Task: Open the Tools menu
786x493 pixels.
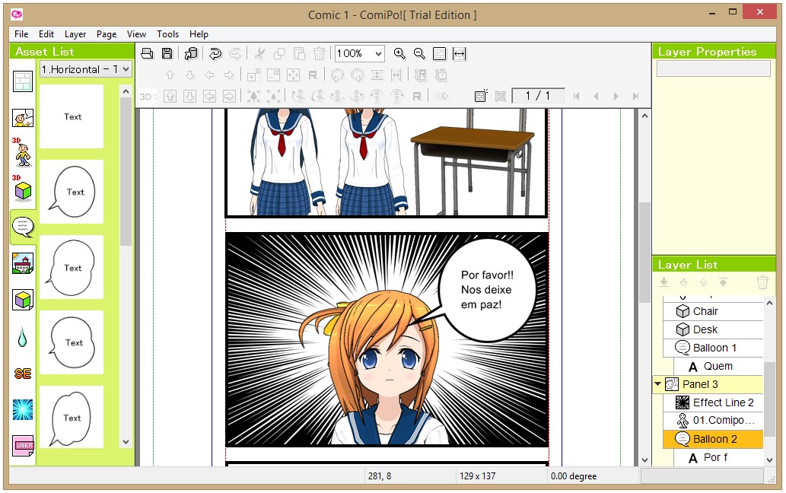Action: pyautogui.click(x=167, y=33)
